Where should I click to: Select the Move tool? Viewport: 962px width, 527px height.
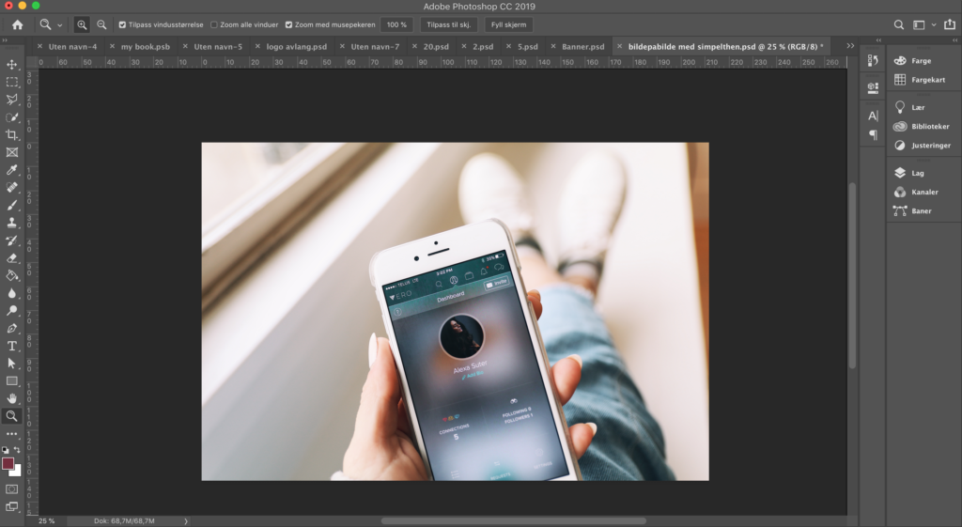click(12, 64)
